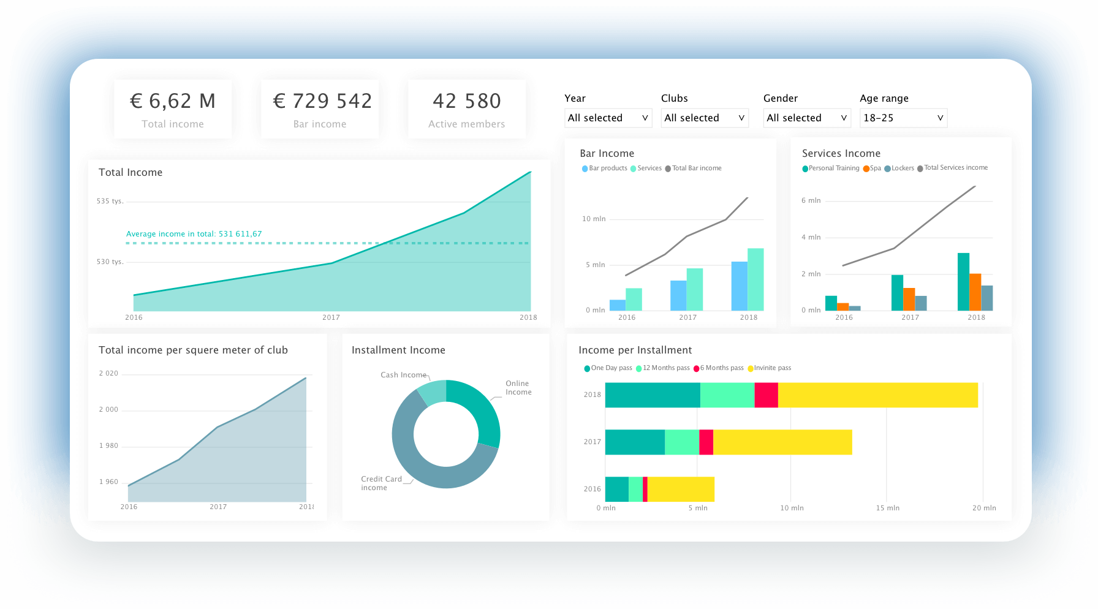Click the average income dashed line label
Viewport: 1098px width, 609px height.
194,234
